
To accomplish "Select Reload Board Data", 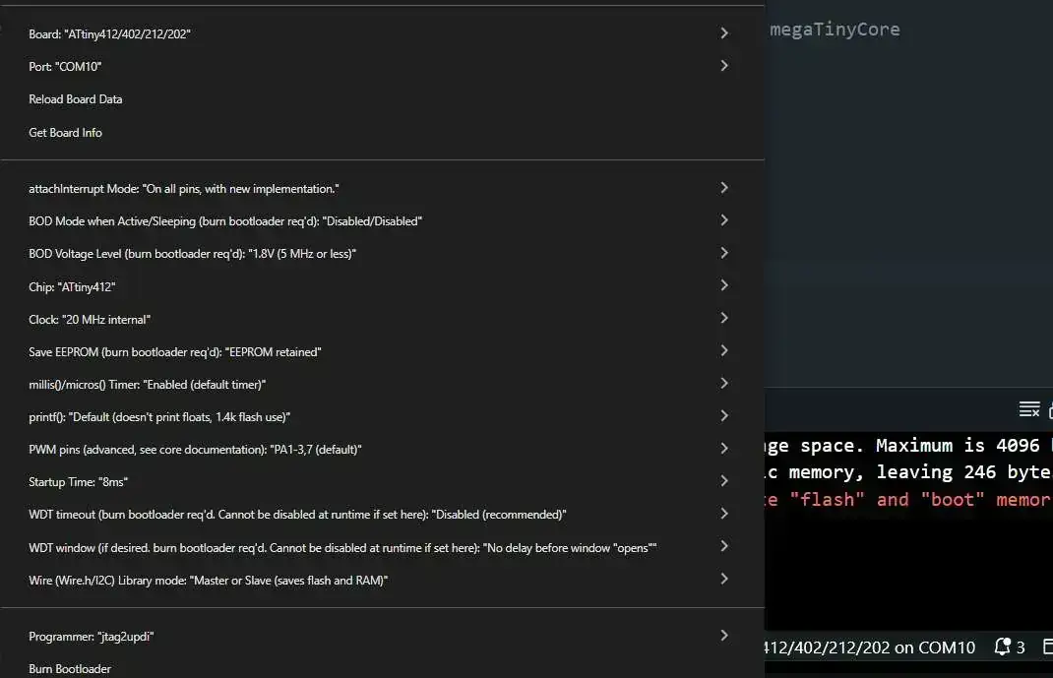I will pyautogui.click(x=76, y=99).
